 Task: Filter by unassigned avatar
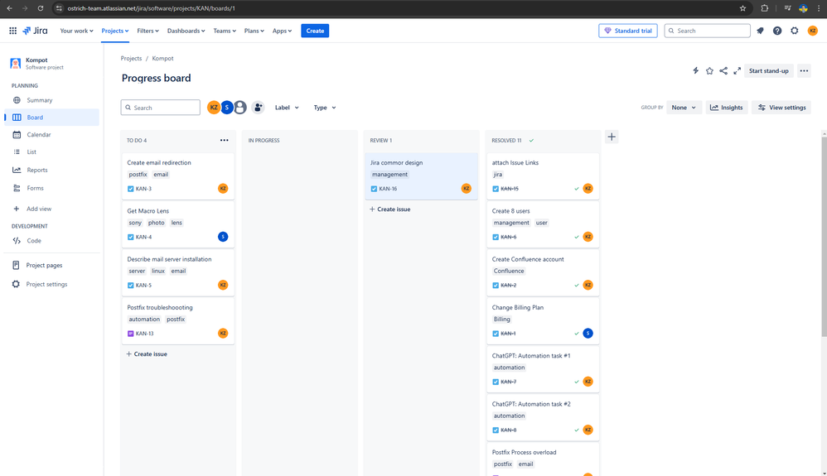point(240,108)
